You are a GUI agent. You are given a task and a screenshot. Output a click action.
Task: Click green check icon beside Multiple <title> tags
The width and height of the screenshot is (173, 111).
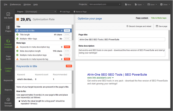(17, 39)
